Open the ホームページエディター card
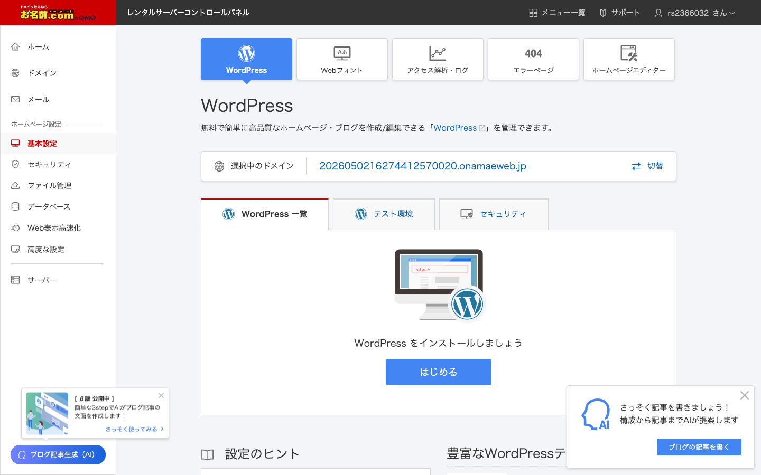The width and height of the screenshot is (761, 475). [629, 59]
